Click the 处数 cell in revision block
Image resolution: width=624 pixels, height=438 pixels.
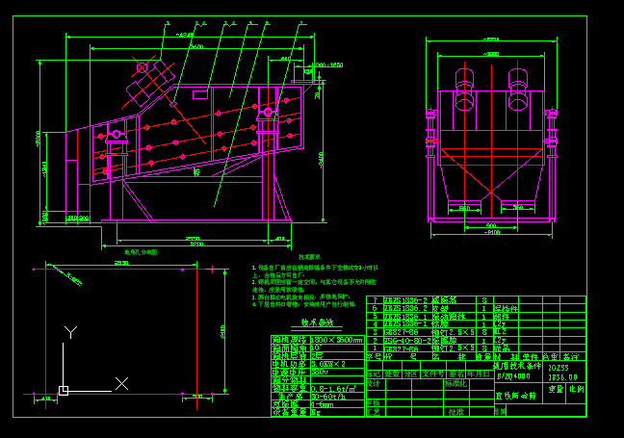392,374
